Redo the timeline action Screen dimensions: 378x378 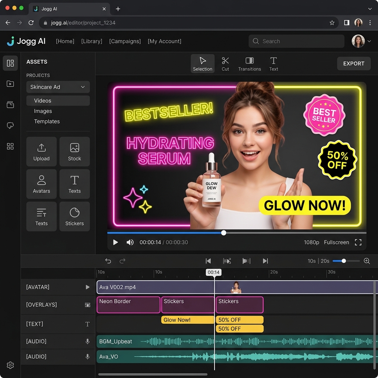[x=123, y=261]
